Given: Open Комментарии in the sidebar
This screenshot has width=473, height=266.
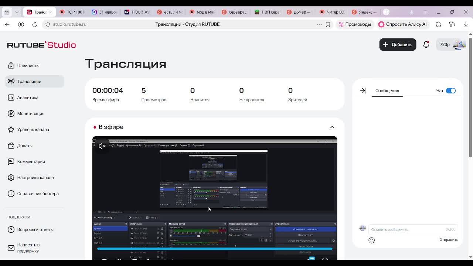Looking at the screenshot, I should (x=26, y=161).
